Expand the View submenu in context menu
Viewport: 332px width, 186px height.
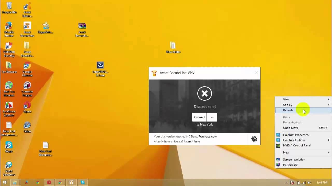point(303,99)
